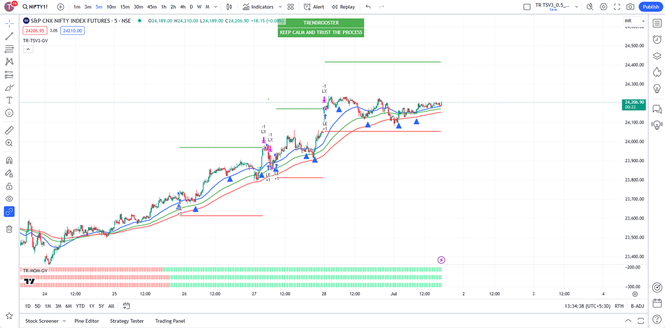Open favorites star in left toolbar

9,316
